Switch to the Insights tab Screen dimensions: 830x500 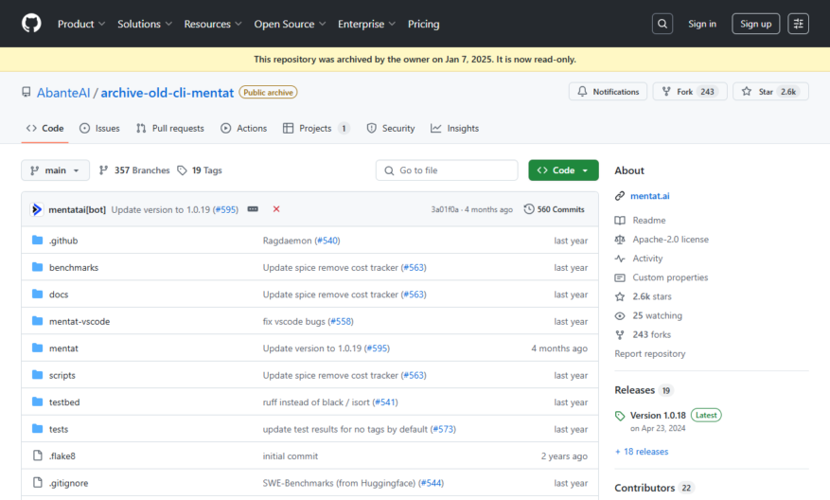[454, 128]
